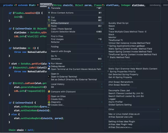
Task: Click the Compare with Clipboard icon
Action: pyautogui.click(x=49, y=92)
